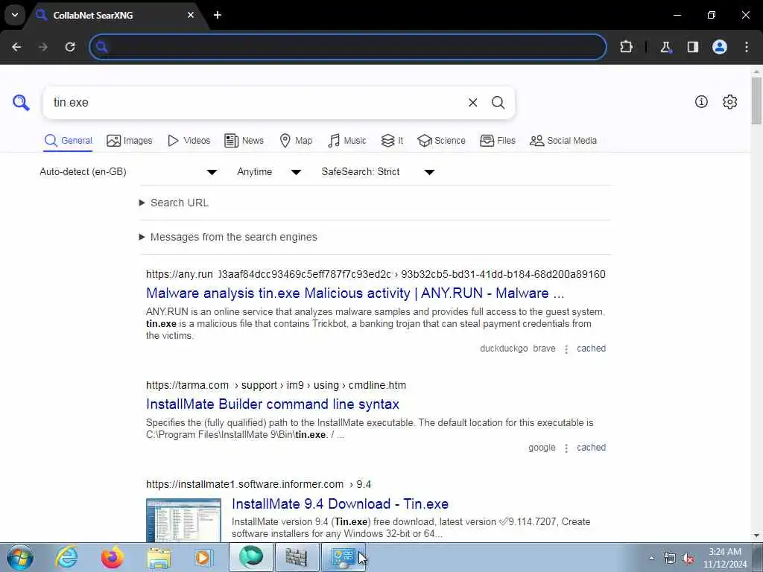This screenshot has height=572, width=763.
Task: Switch to the Files category tab
Action: click(497, 141)
